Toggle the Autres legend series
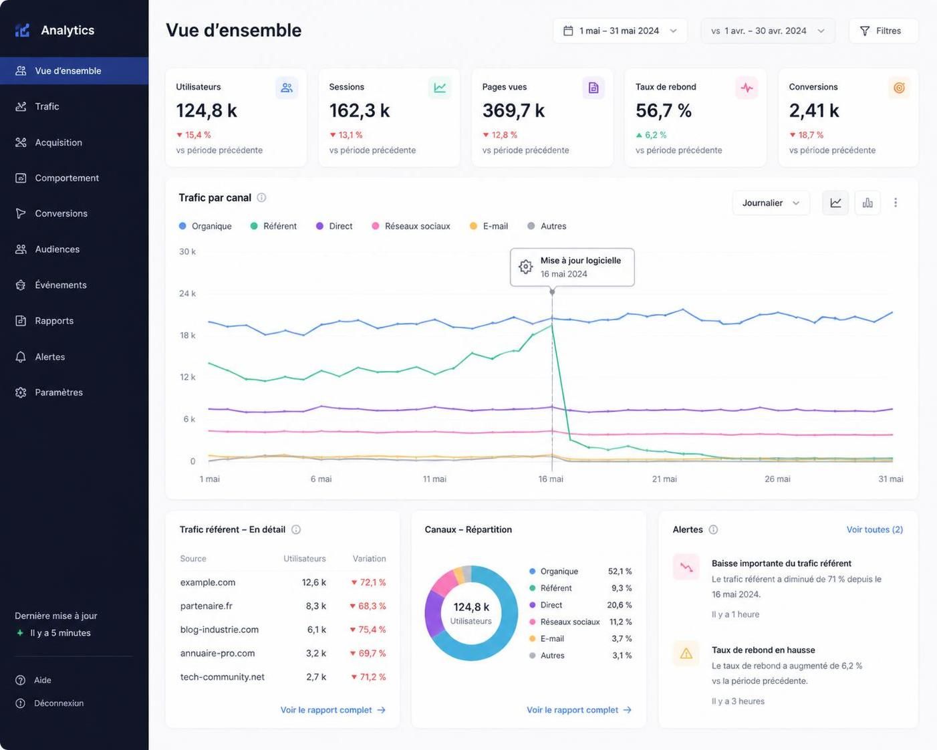The height and width of the screenshot is (750, 937). click(547, 226)
